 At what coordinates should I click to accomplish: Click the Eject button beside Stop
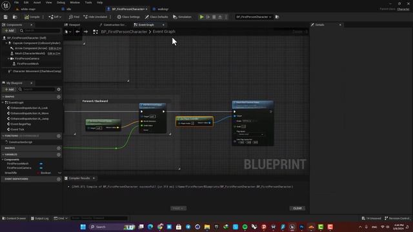pyautogui.click(x=220, y=17)
